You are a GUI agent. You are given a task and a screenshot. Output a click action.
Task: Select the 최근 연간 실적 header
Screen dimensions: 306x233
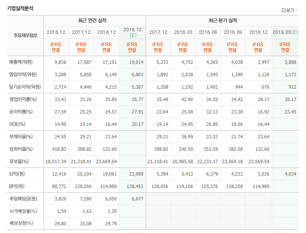point(92,21)
